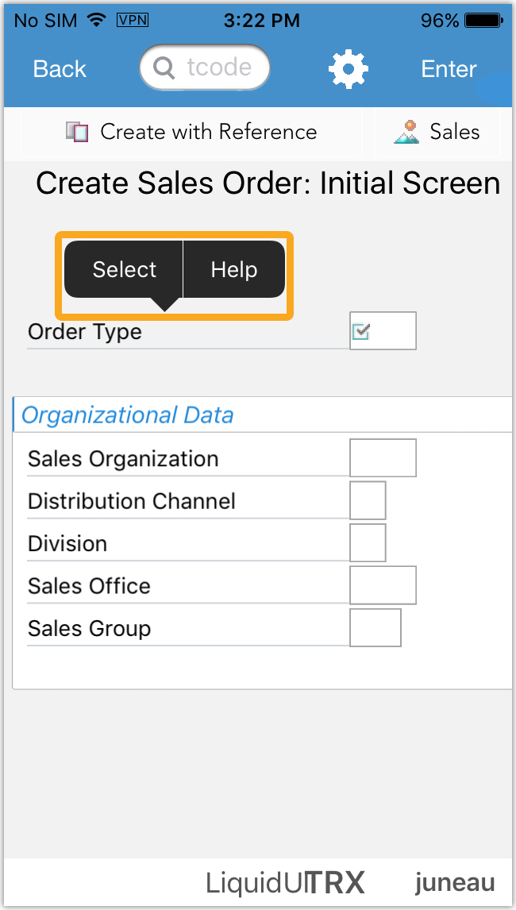
Task: Click the Create with Reference icon
Action: point(77,132)
